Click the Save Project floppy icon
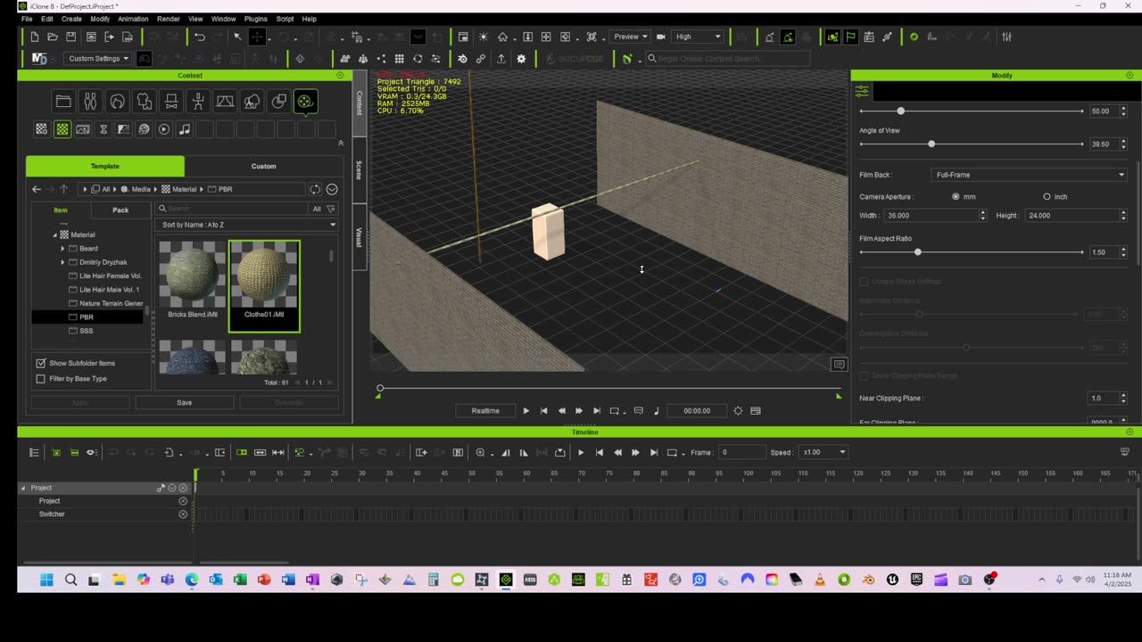This screenshot has width=1142, height=642. (x=71, y=37)
